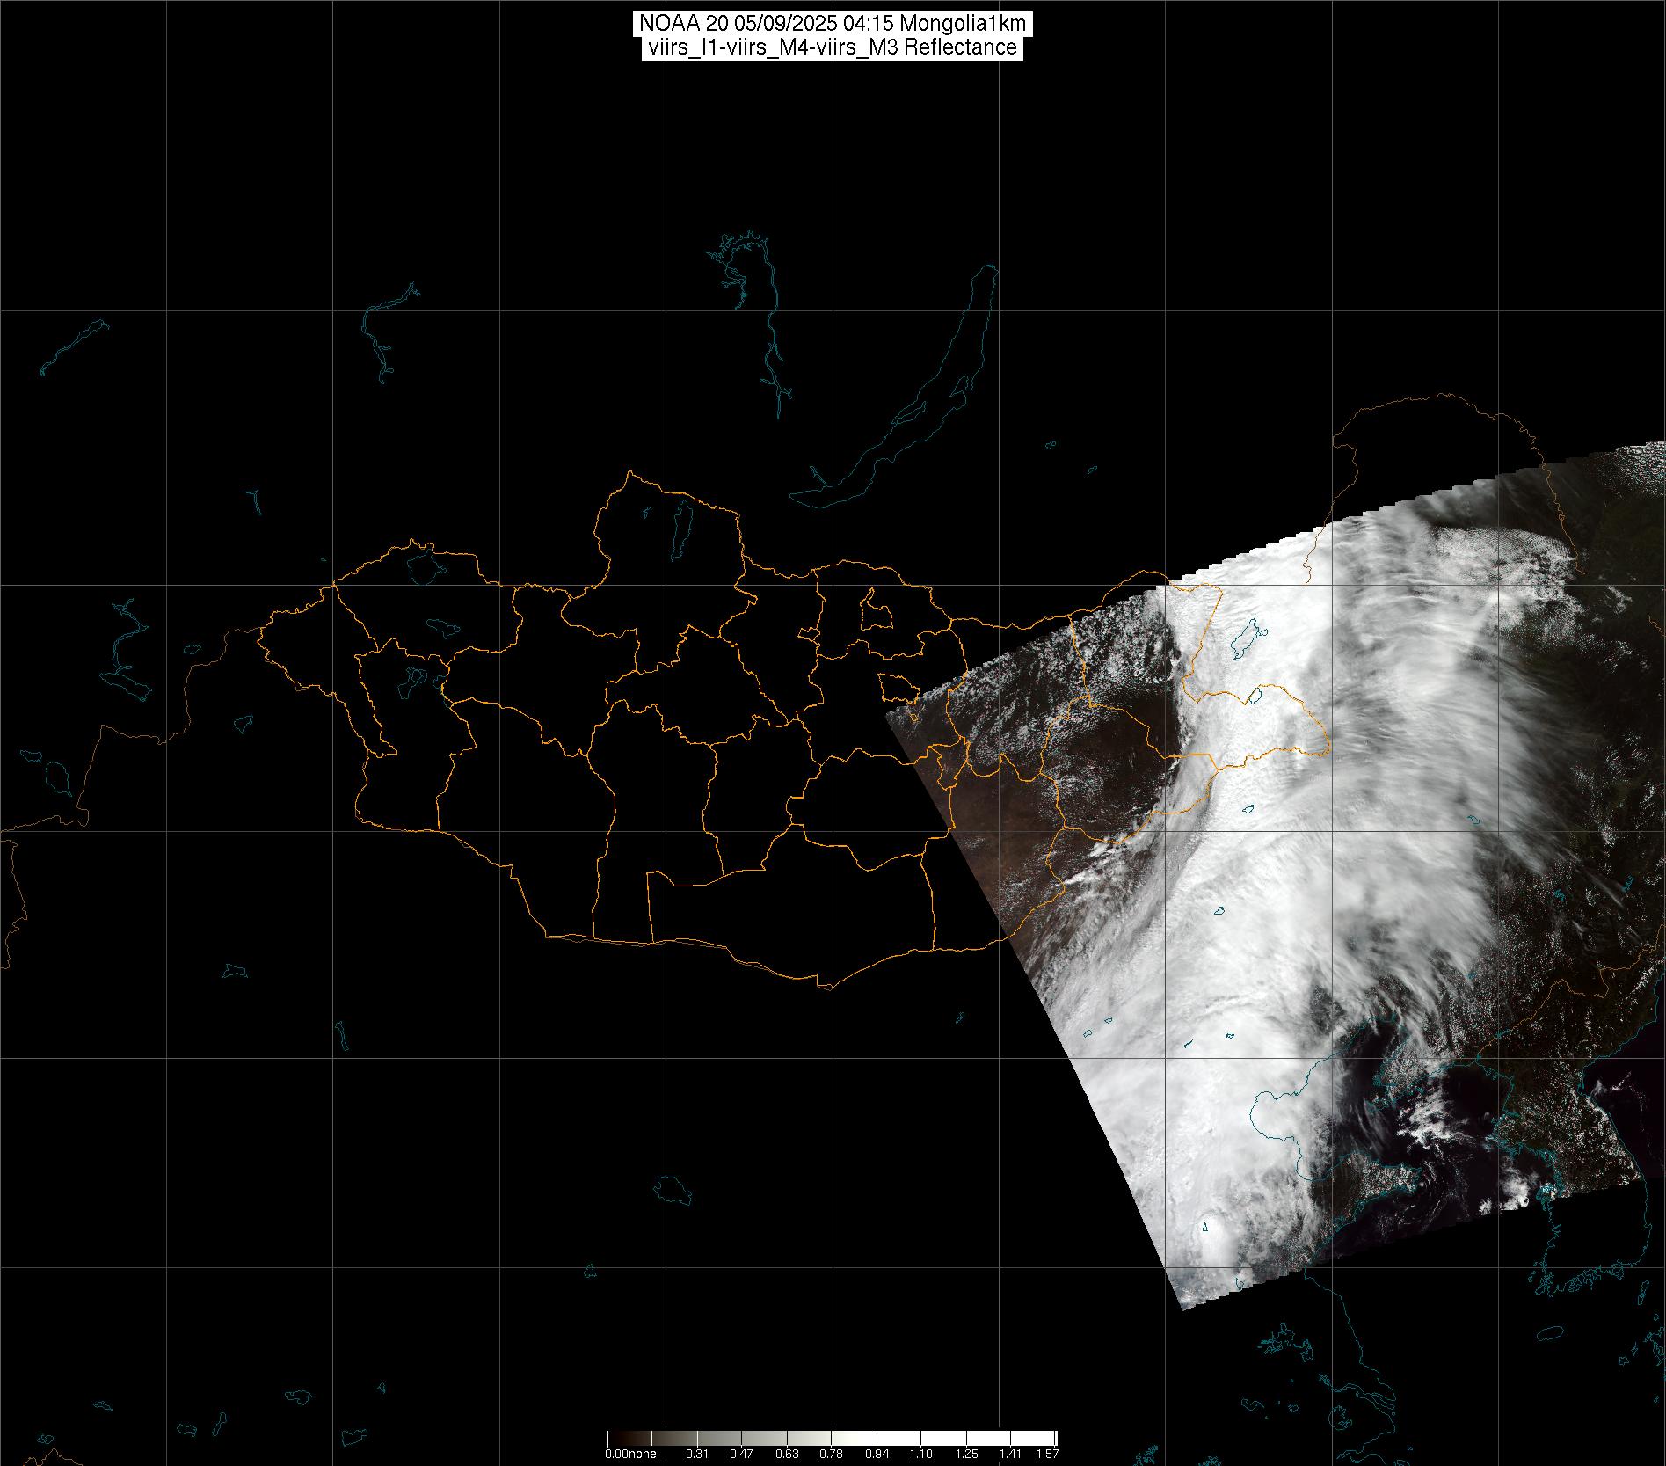Image resolution: width=1666 pixels, height=1466 pixels.
Task: Click the 1.57 colorbar tick label
Action: 1046,1454
